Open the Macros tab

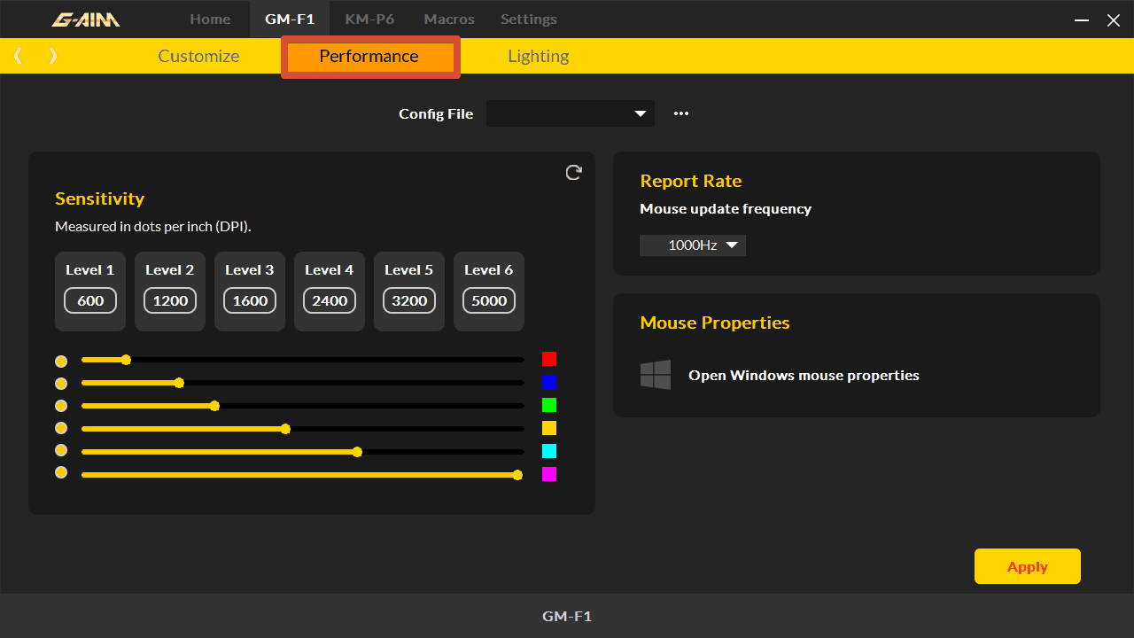click(x=449, y=19)
